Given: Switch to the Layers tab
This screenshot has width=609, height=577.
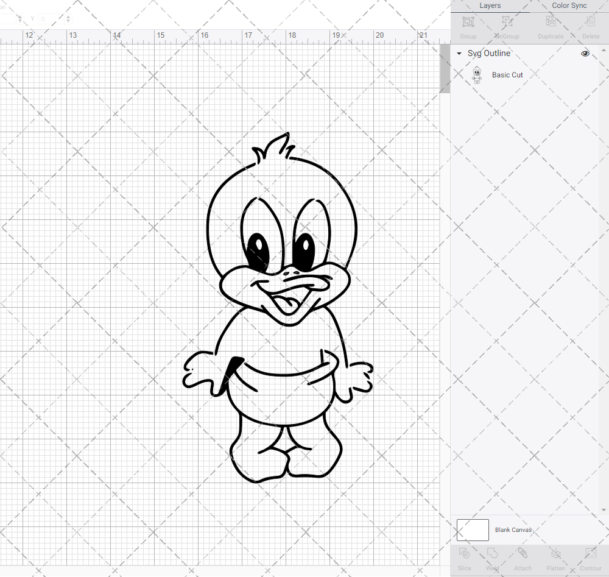Looking at the screenshot, I should 490,5.
